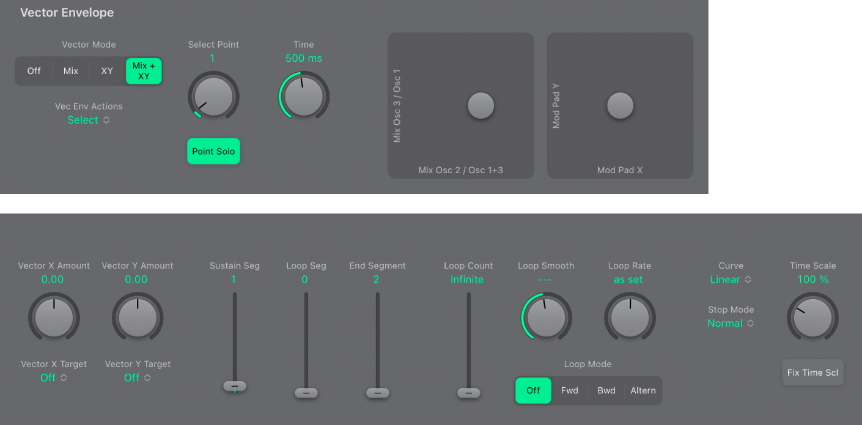Set Loop Mode to Fwd
This screenshot has height=427, width=862.
coord(569,391)
